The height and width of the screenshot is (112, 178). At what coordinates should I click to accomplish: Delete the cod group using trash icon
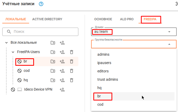(72, 71)
